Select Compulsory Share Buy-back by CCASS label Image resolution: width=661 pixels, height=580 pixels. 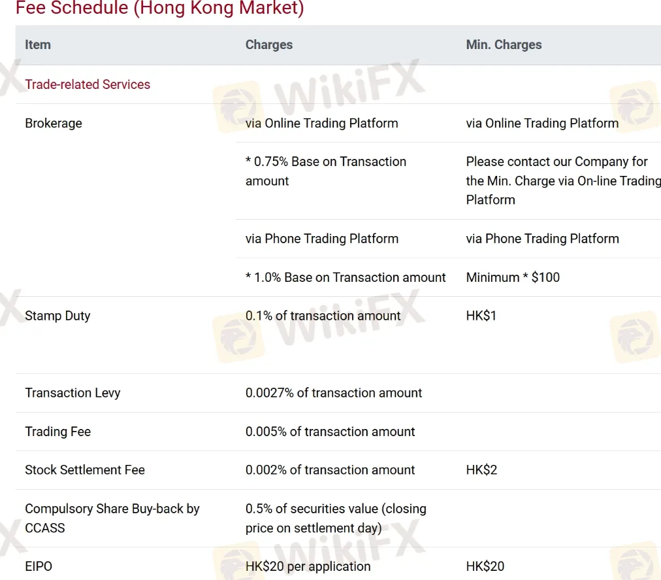(112, 518)
